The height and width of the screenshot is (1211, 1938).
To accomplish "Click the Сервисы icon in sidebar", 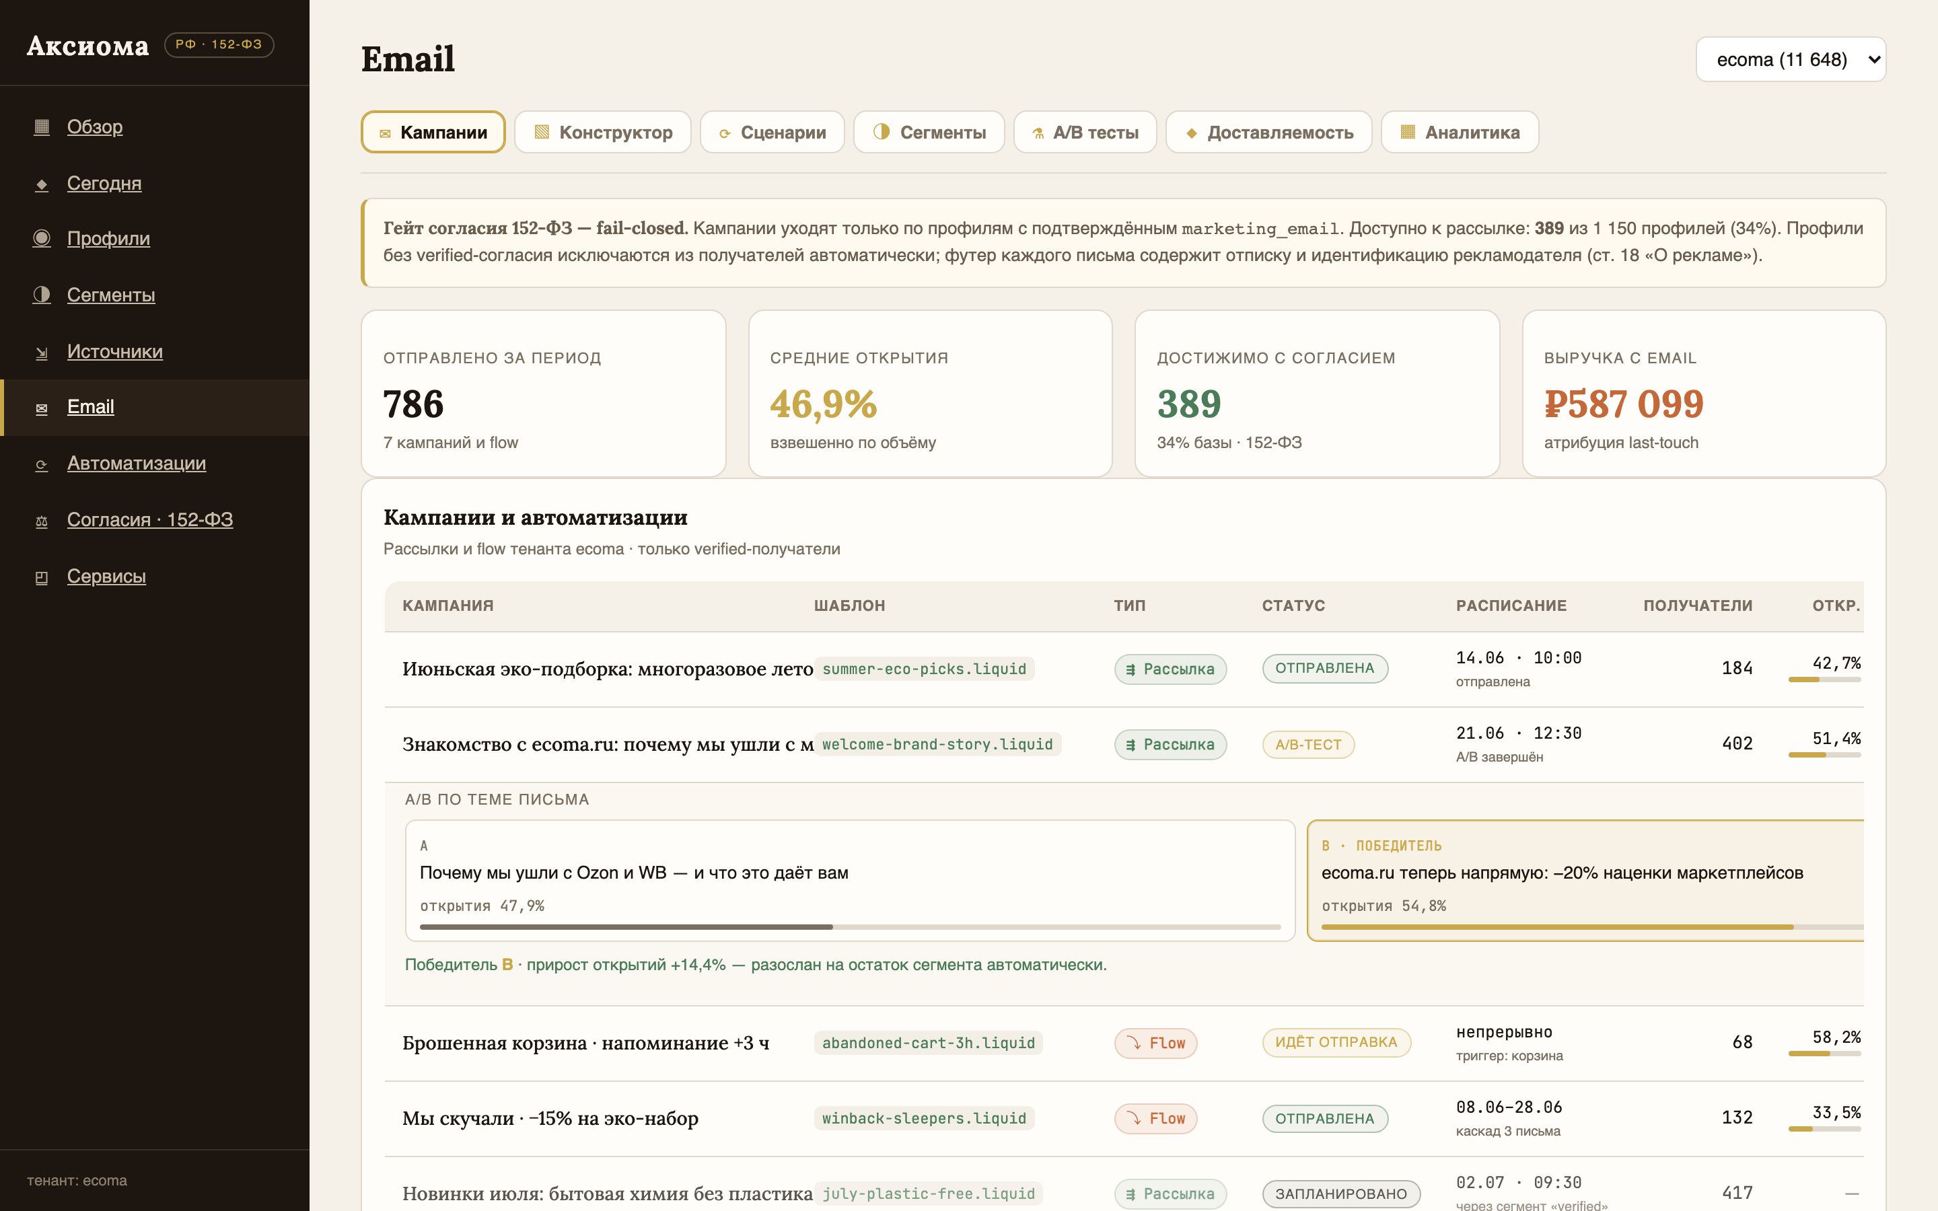I will [42, 577].
